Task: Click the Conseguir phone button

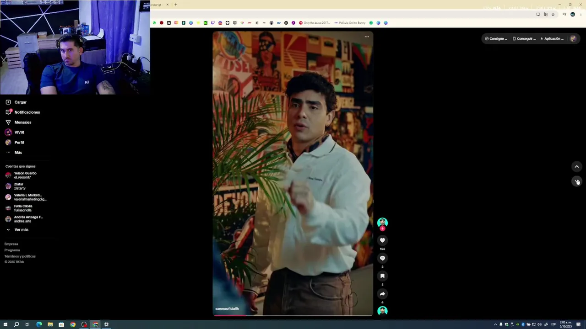Action: (x=524, y=39)
